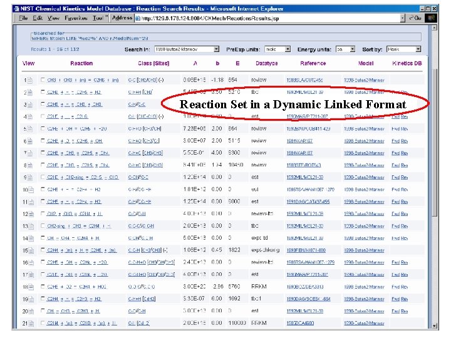Expand hidden toolbar menus chevron
Viewport: 451px width, 338px height.
click(106, 17)
